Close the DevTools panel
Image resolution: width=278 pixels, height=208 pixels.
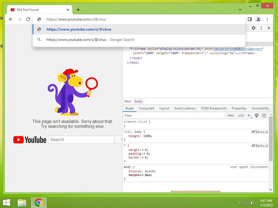[x=269, y=28]
